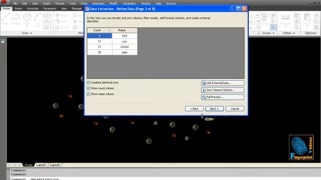The image size is (321, 180).
Task: Open the Paste tool's dropdown arrow
Action: point(307,26)
